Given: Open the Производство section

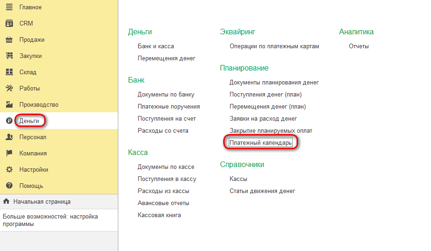Looking at the screenshot, I should [x=39, y=105].
